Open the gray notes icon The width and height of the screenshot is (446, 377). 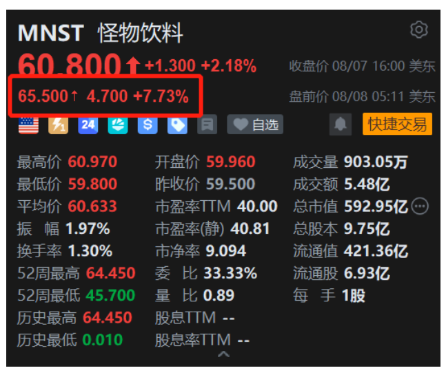207,125
